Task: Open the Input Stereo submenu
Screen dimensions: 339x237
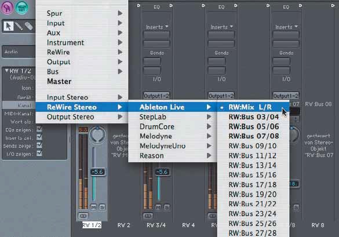Action: point(82,97)
